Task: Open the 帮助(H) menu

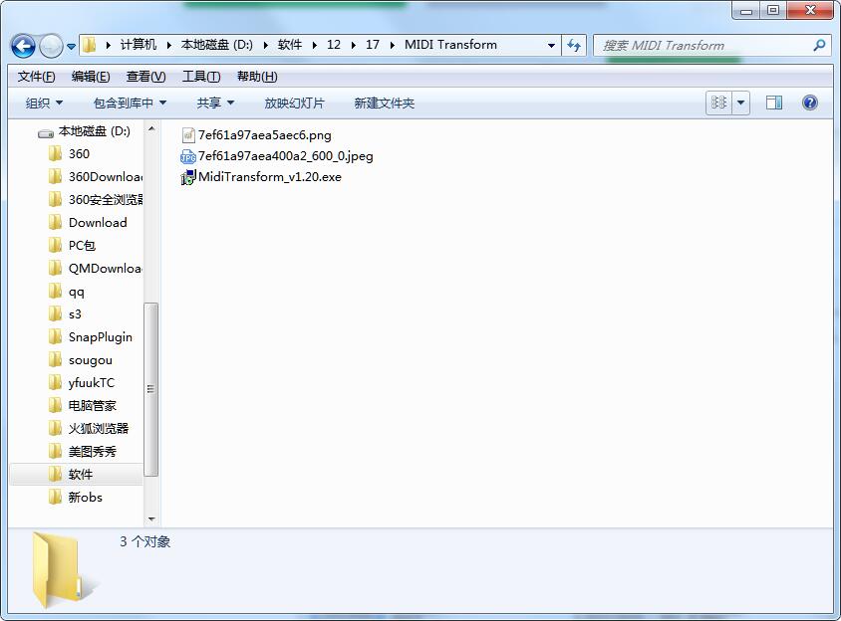Action: 257,77
